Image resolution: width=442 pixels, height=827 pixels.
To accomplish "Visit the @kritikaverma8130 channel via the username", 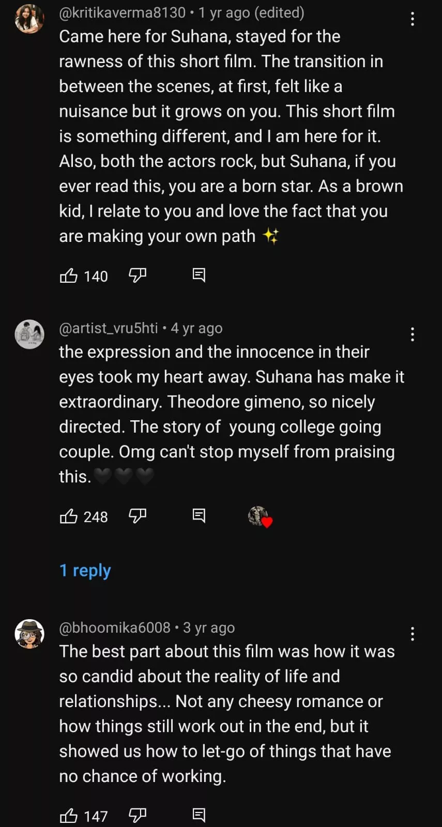I will pyautogui.click(x=122, y=12).
